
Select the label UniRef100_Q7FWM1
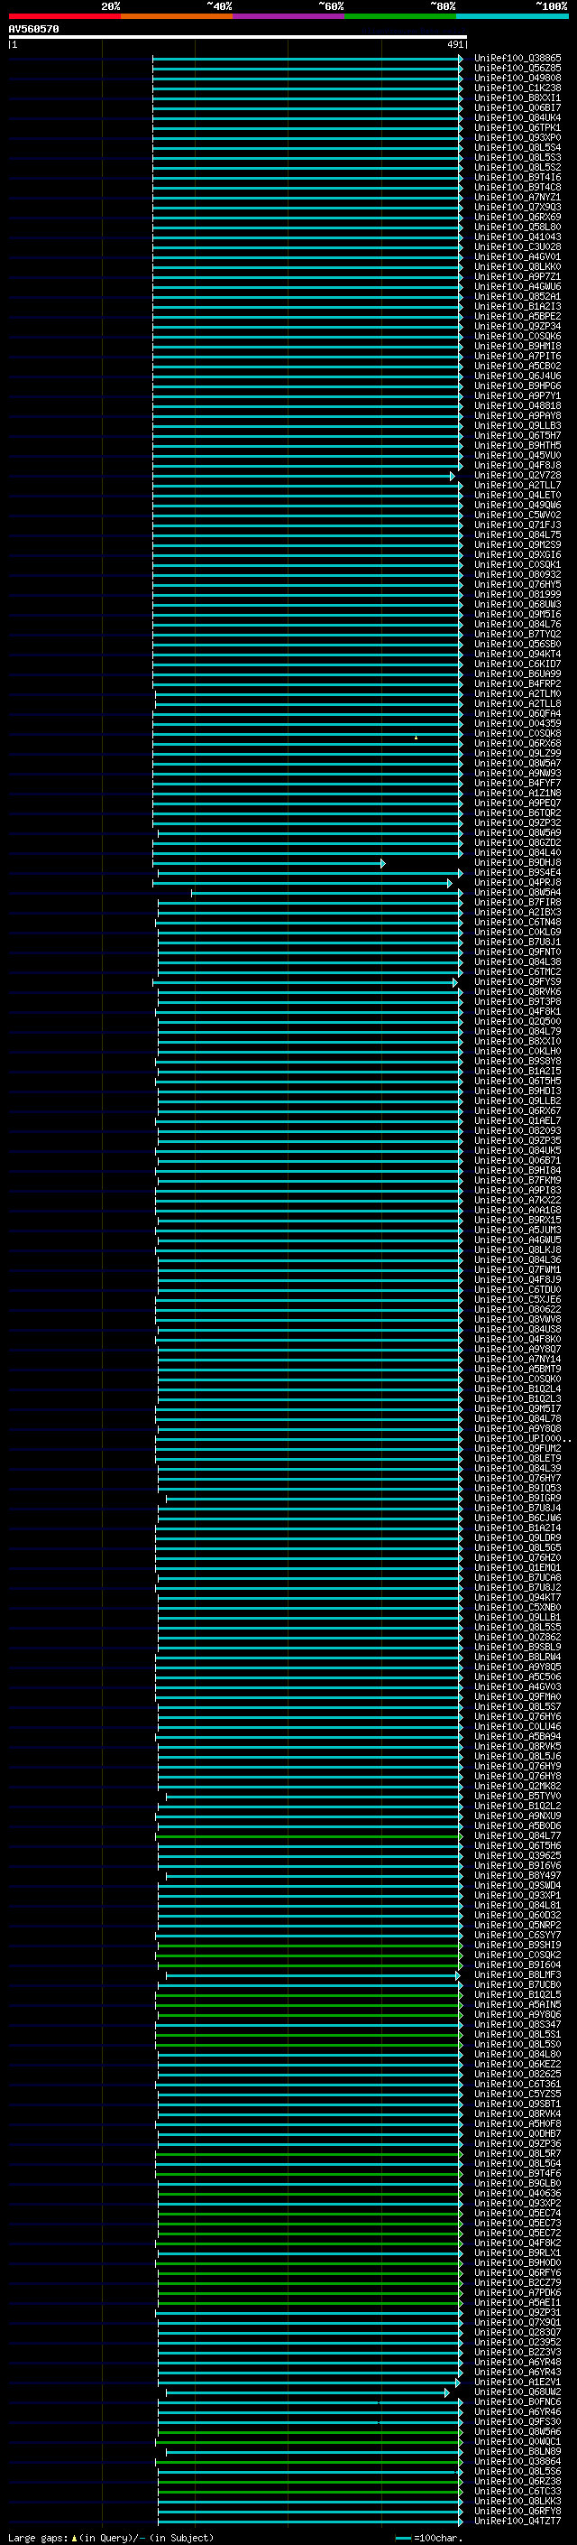point(517,1269)
